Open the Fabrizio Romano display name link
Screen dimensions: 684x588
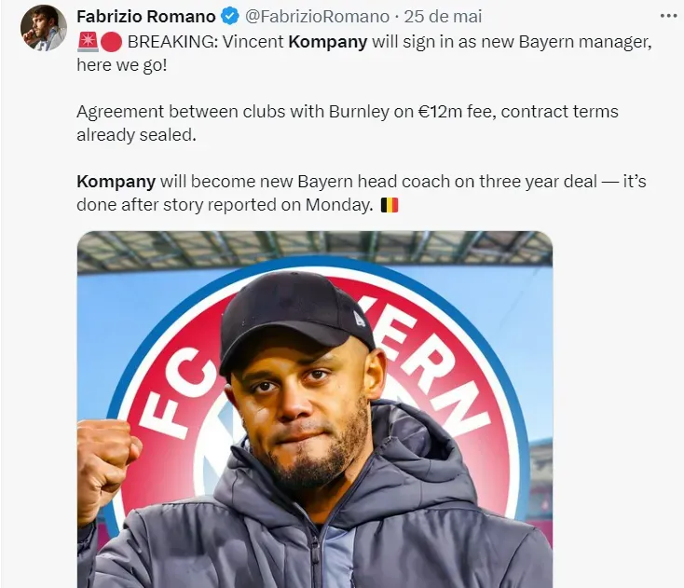146,17
